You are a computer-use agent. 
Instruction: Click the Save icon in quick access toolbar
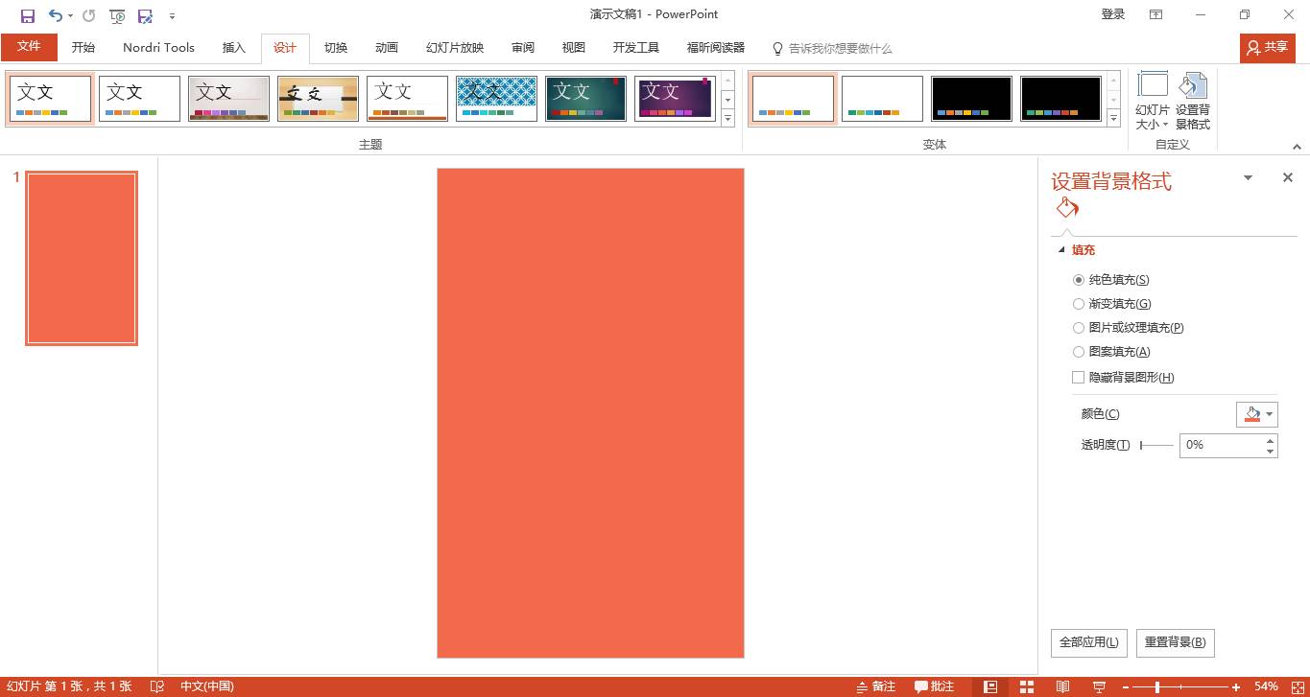click(x=28, y=15)
